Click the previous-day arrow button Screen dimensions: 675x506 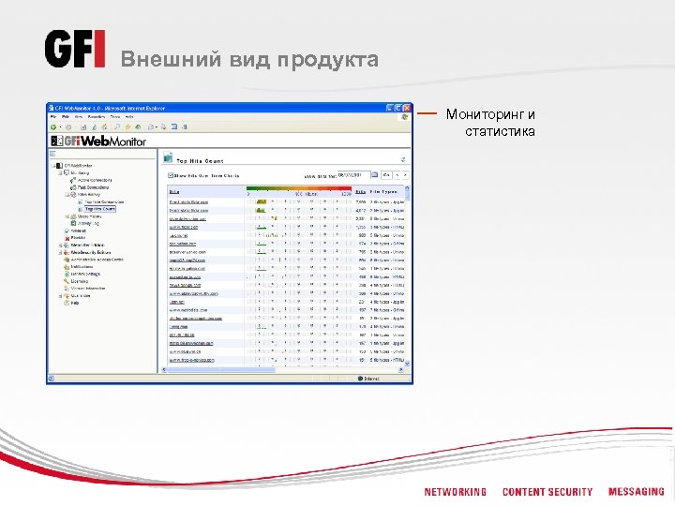[x=397, y=175]
